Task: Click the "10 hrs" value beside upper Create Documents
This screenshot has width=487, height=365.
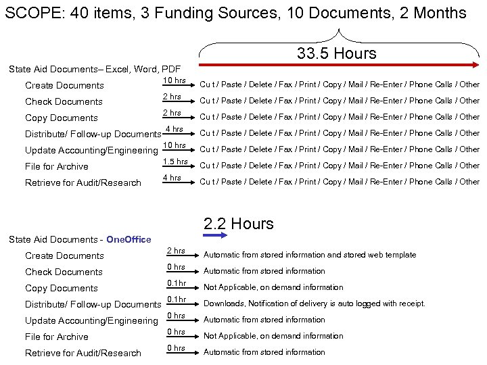Action: (175, 80)
